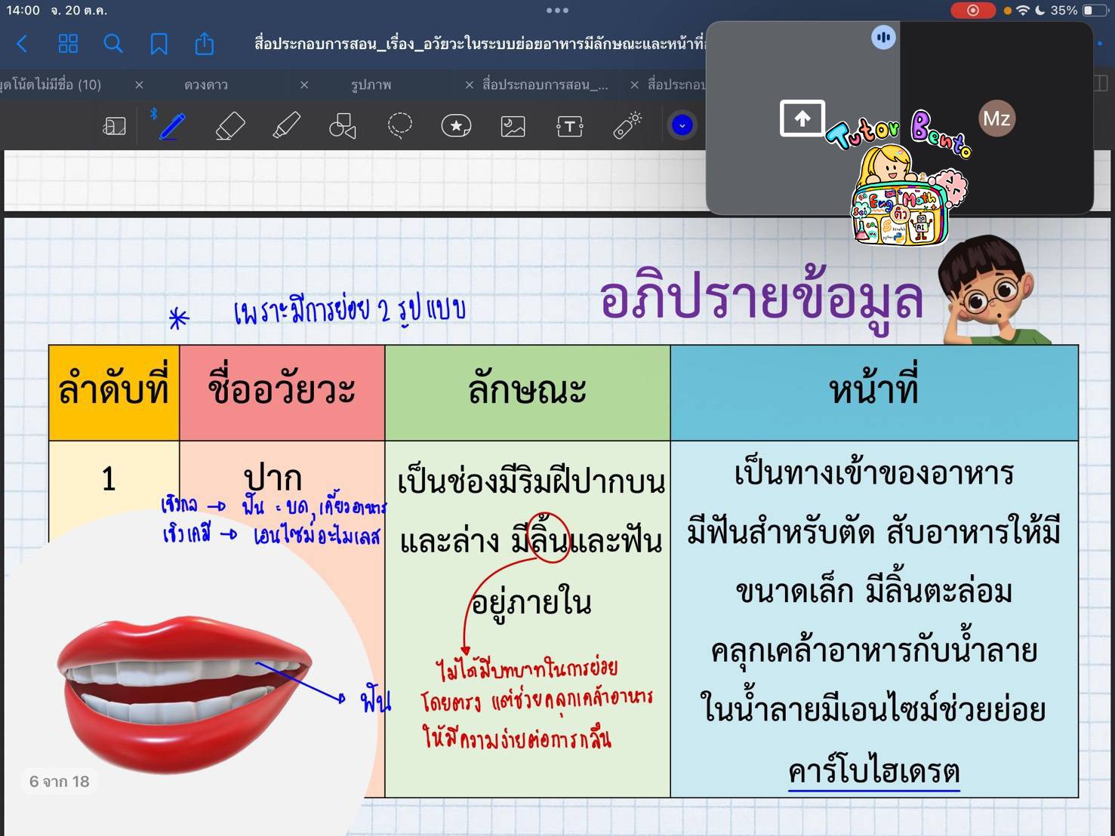1115x836 pixels.
Task: Activate the Lasso selection tool
Action: click(399, 126)
